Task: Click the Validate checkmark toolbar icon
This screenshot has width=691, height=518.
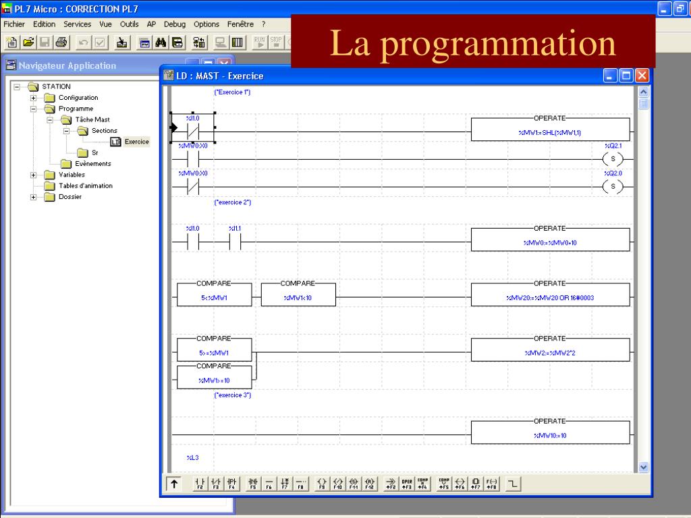Action: pos(100,42)
